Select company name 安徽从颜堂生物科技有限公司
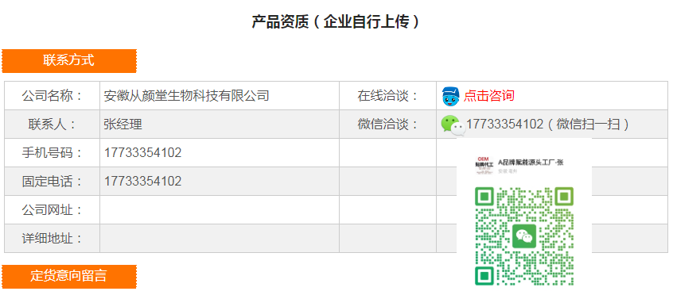Image resolution: width=673 pixels, height=295 pixels. point(186,95)
